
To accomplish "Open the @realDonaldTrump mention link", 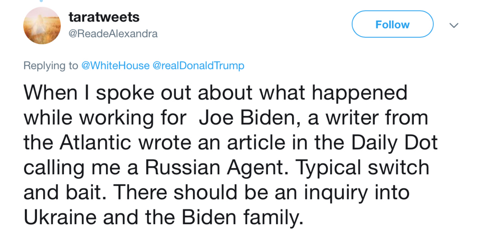I will [198, 65].
